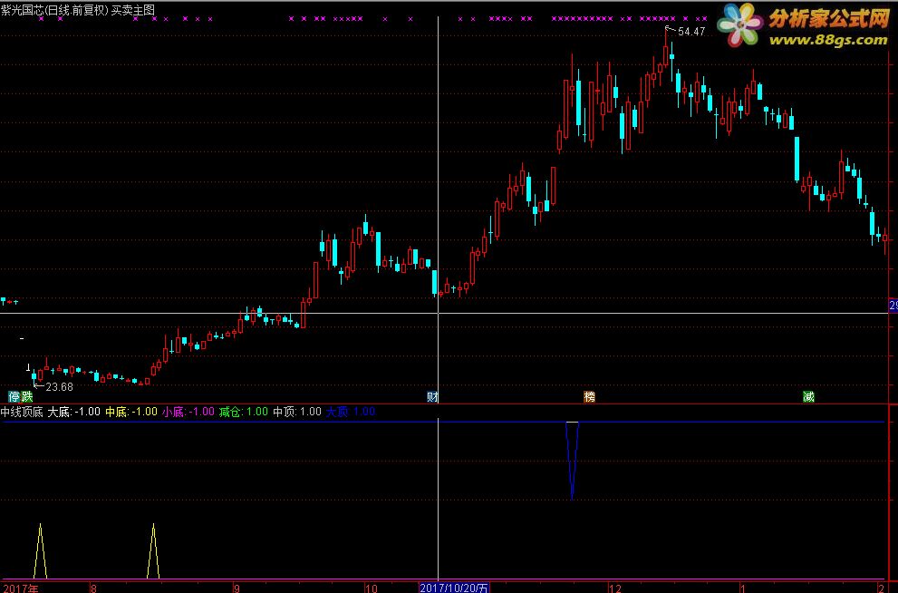
Task: Click the green 减仓: 1.00 value
Action: click(x=244, y=412)
